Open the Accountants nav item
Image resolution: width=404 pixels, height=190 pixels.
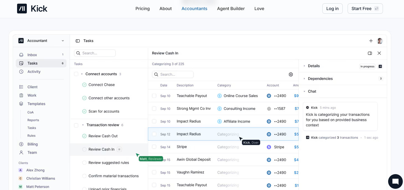194,9
